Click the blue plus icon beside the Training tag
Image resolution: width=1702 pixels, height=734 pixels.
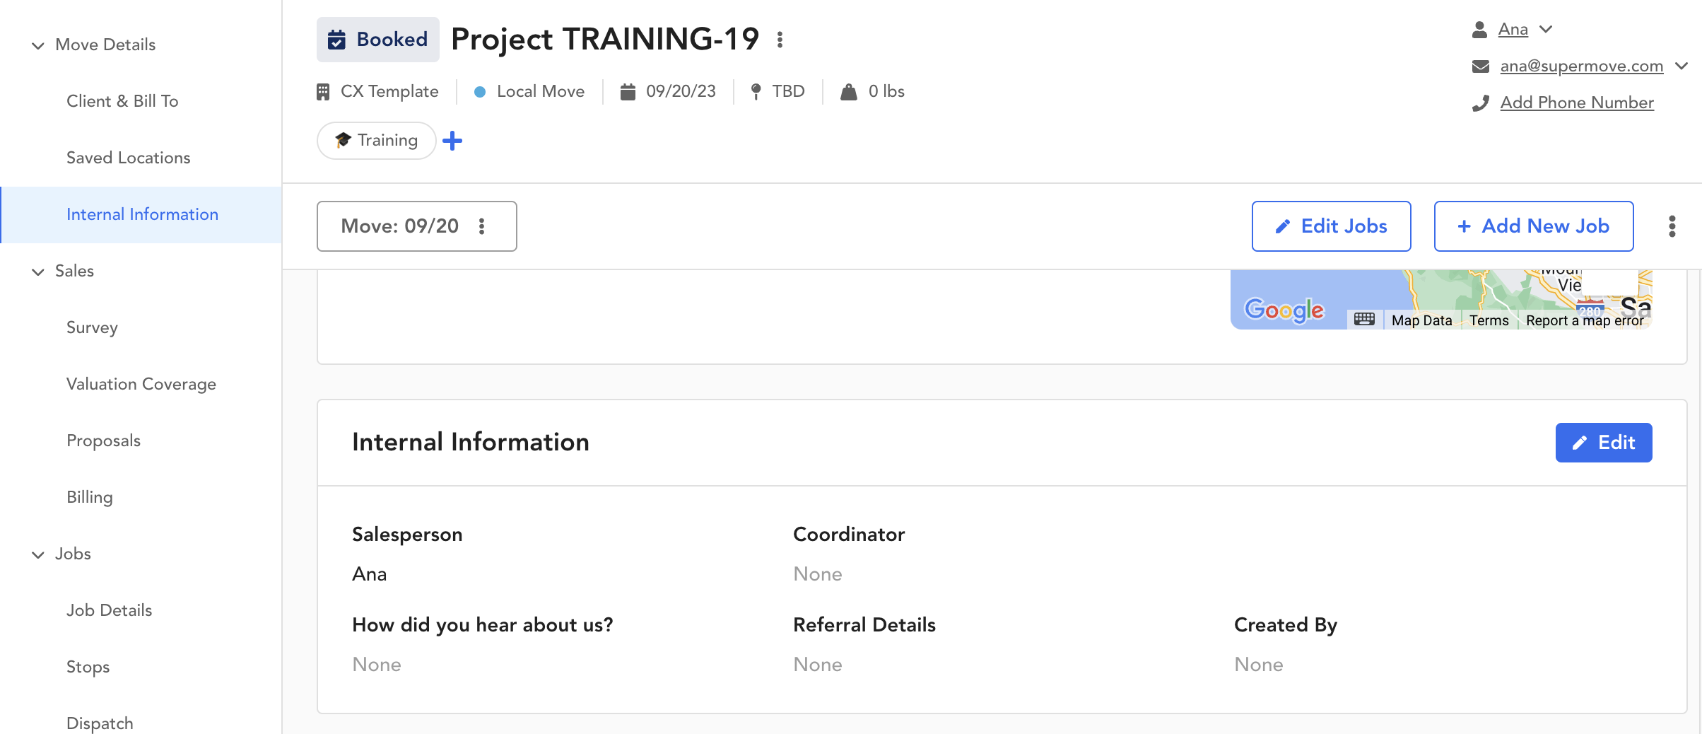(452, 141)
